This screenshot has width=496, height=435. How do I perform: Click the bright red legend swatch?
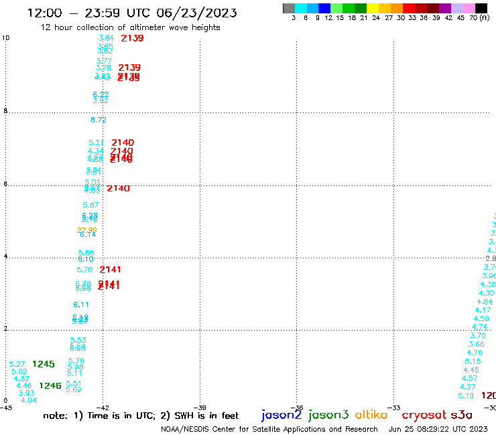pyautogui.click(x=409, y=8)
